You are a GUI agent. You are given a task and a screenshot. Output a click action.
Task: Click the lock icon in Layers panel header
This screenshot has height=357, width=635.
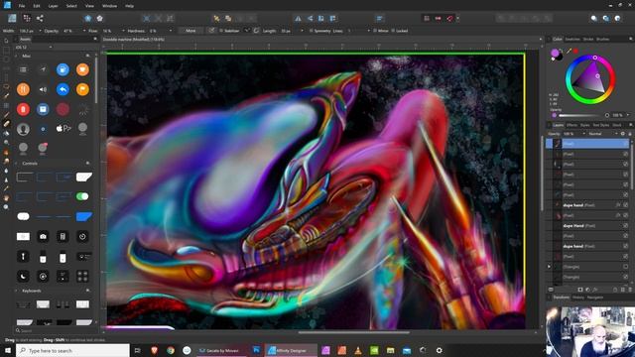630,134
